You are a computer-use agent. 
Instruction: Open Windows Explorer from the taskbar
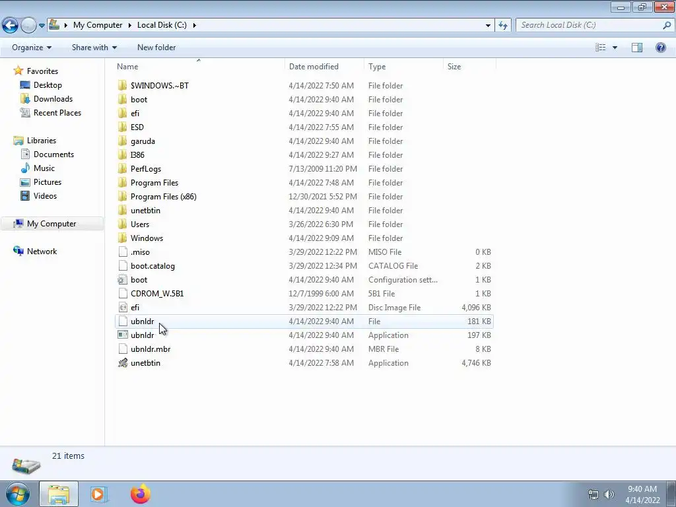[59, 494]
